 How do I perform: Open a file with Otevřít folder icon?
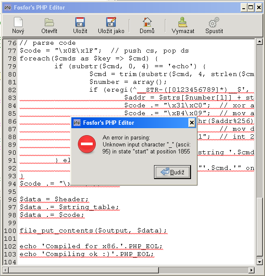[49, 22]
